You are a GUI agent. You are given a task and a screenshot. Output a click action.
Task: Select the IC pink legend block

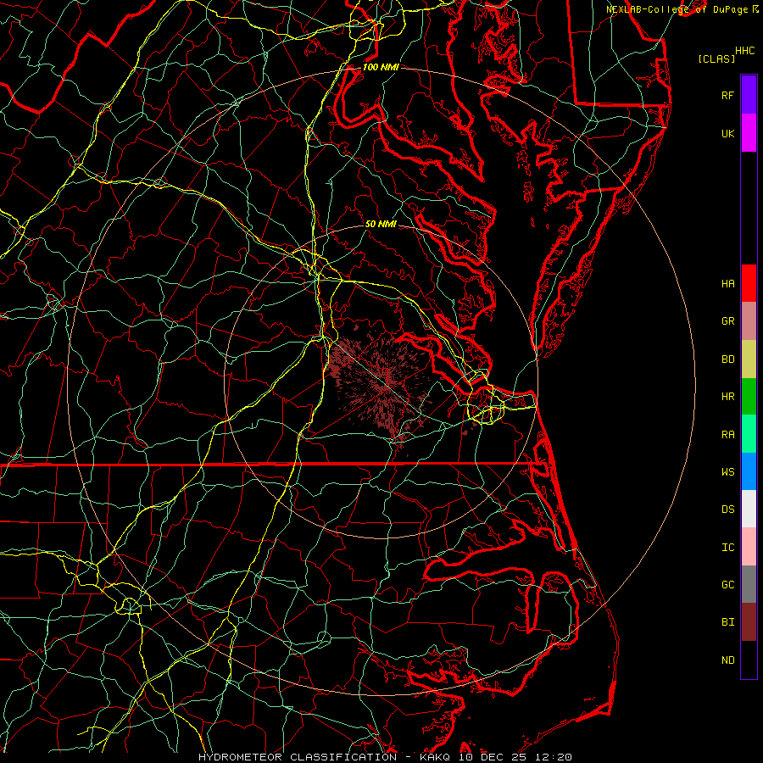pos(749,547)
